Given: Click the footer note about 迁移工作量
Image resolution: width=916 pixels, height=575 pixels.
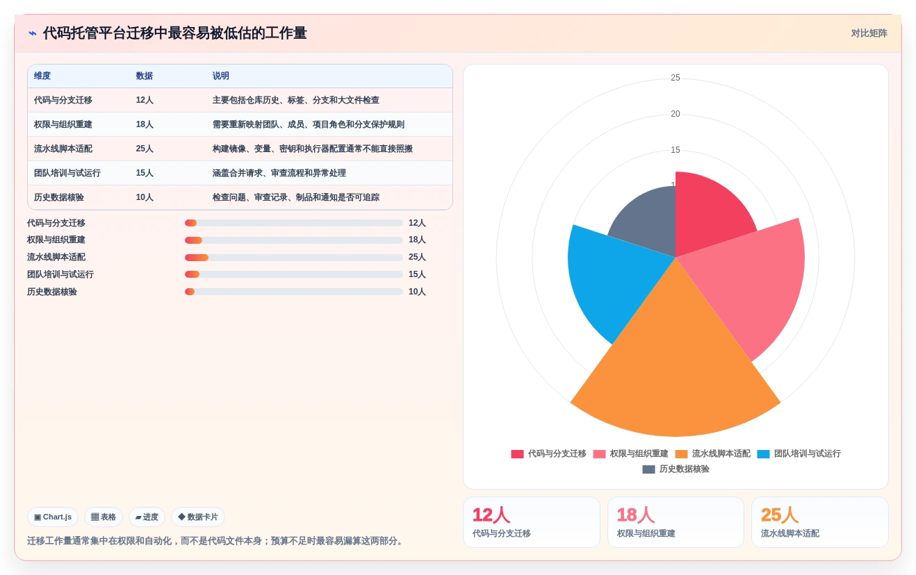Looking at the screenshot, I should point(216,541).
